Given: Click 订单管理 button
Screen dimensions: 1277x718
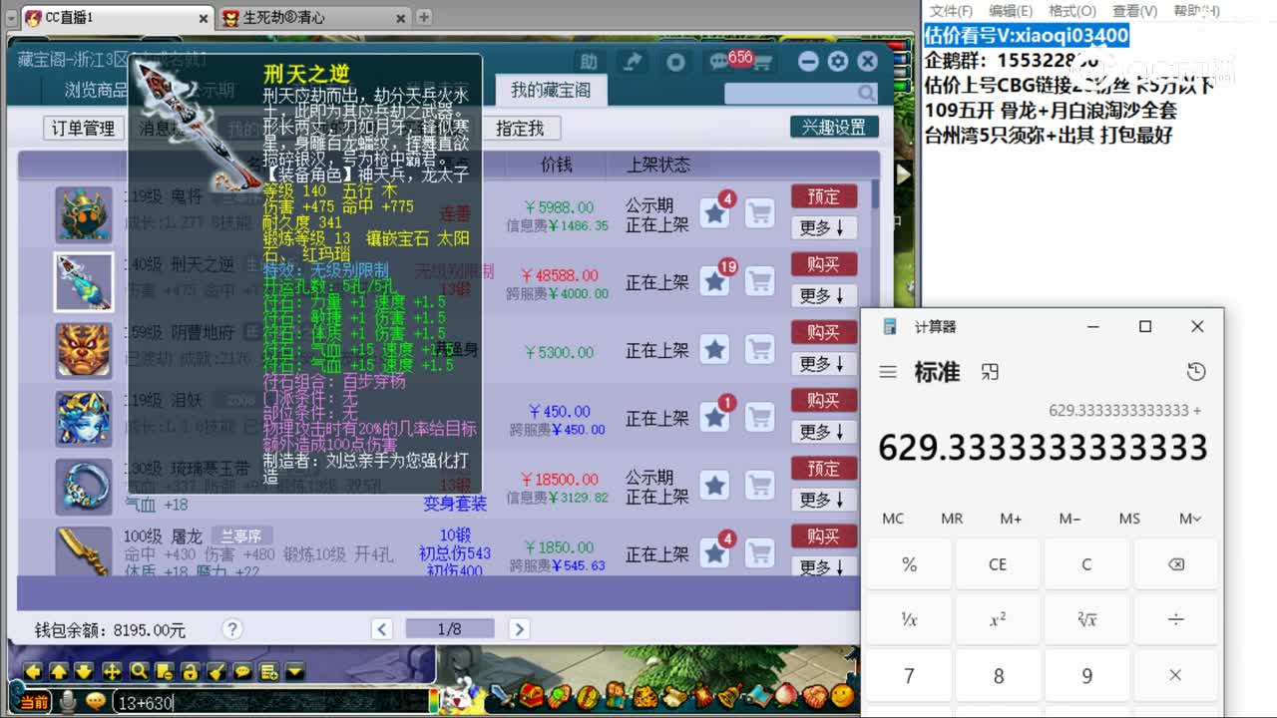Looking at the screenshot, I should pos(84,128).
